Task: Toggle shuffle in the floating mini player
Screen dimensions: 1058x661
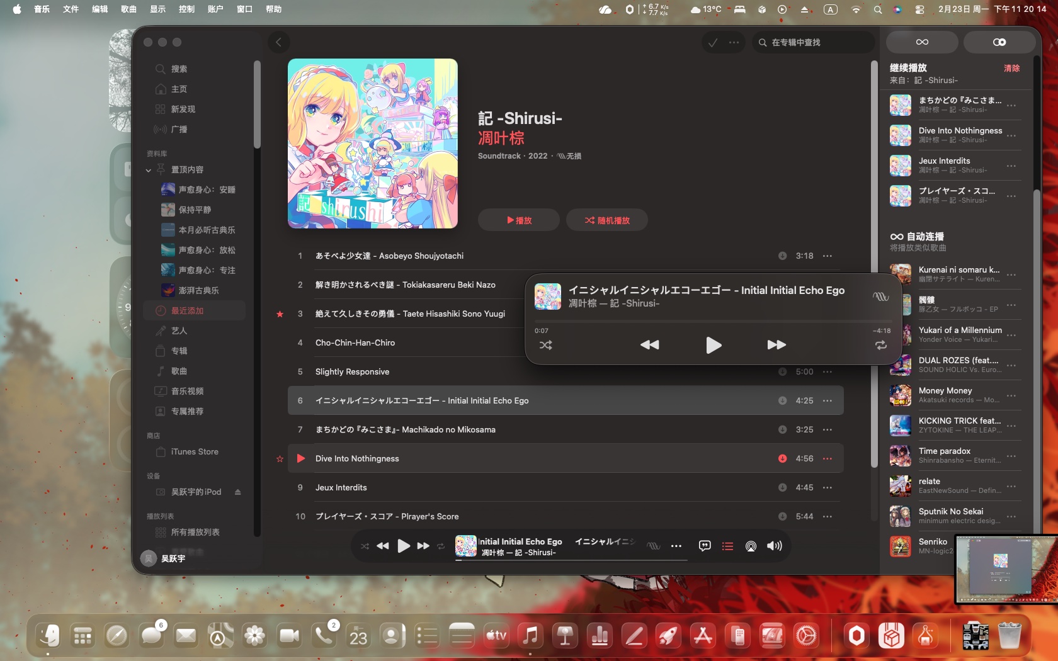Action: pos(545,345)
